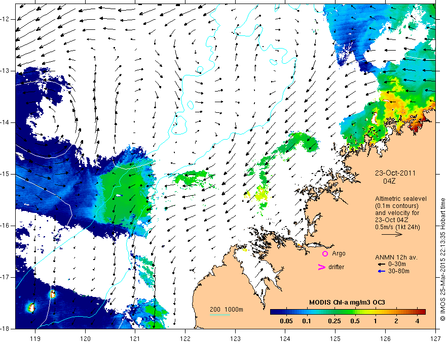The image size is (446, 344).
Task: Click the longitude axis label '119'
Action: (x=35, y=338)
